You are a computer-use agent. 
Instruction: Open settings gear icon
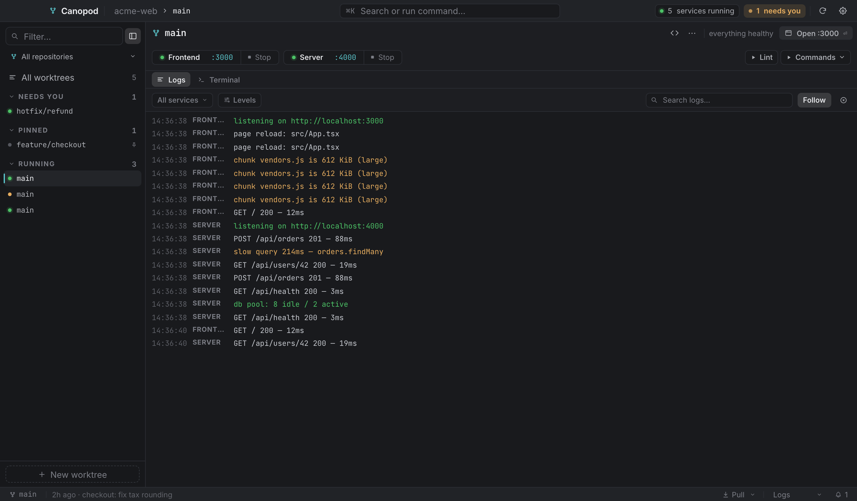842,11
